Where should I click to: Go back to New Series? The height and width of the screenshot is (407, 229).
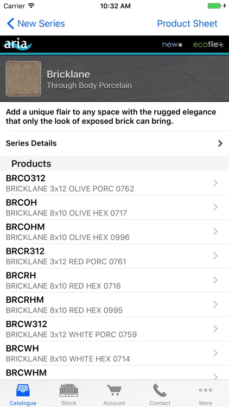(36, 24)
